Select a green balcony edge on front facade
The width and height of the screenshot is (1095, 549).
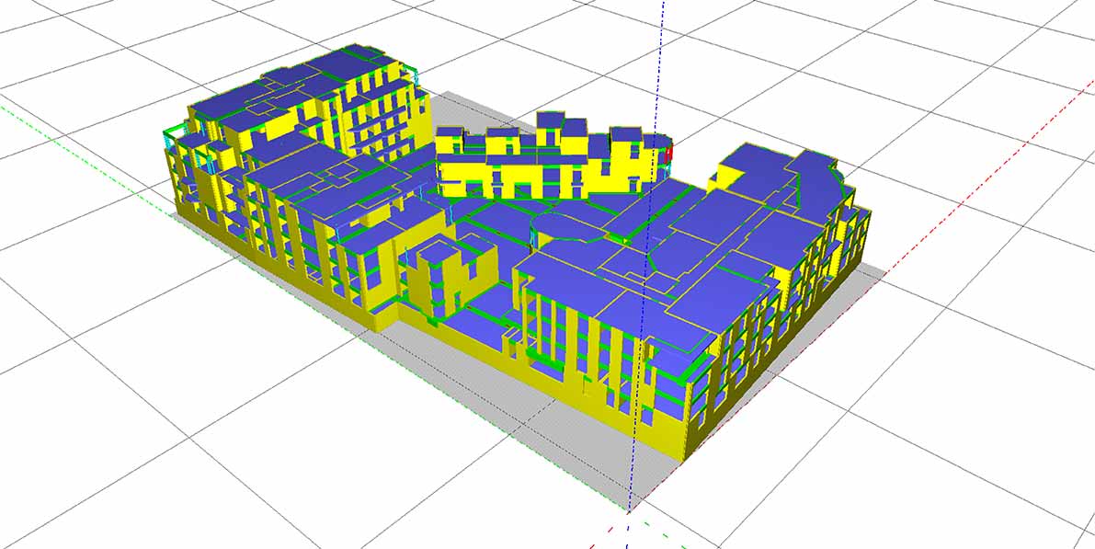coord(679,375)
